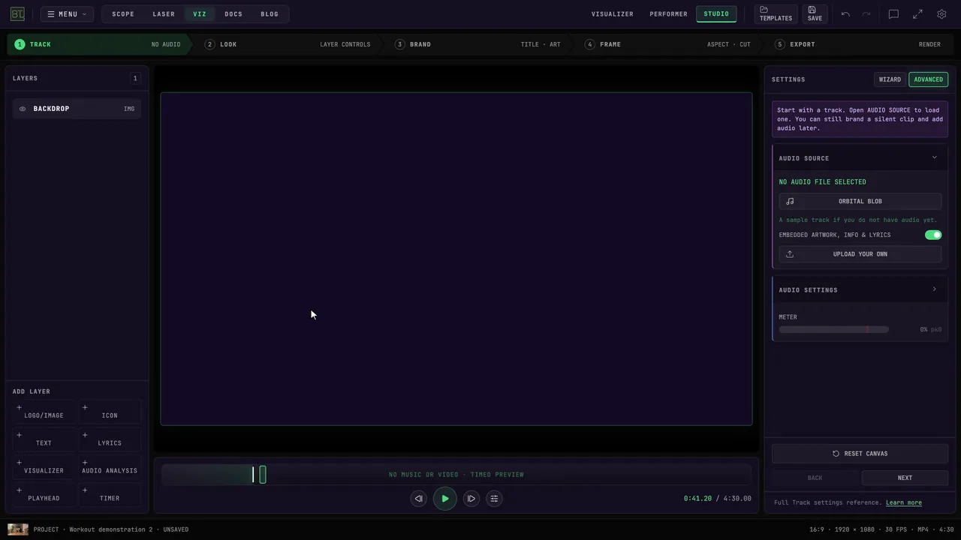This screenshot has width=961, height=540.
Task: Open the settings gear icon
Action: [941, 13]
